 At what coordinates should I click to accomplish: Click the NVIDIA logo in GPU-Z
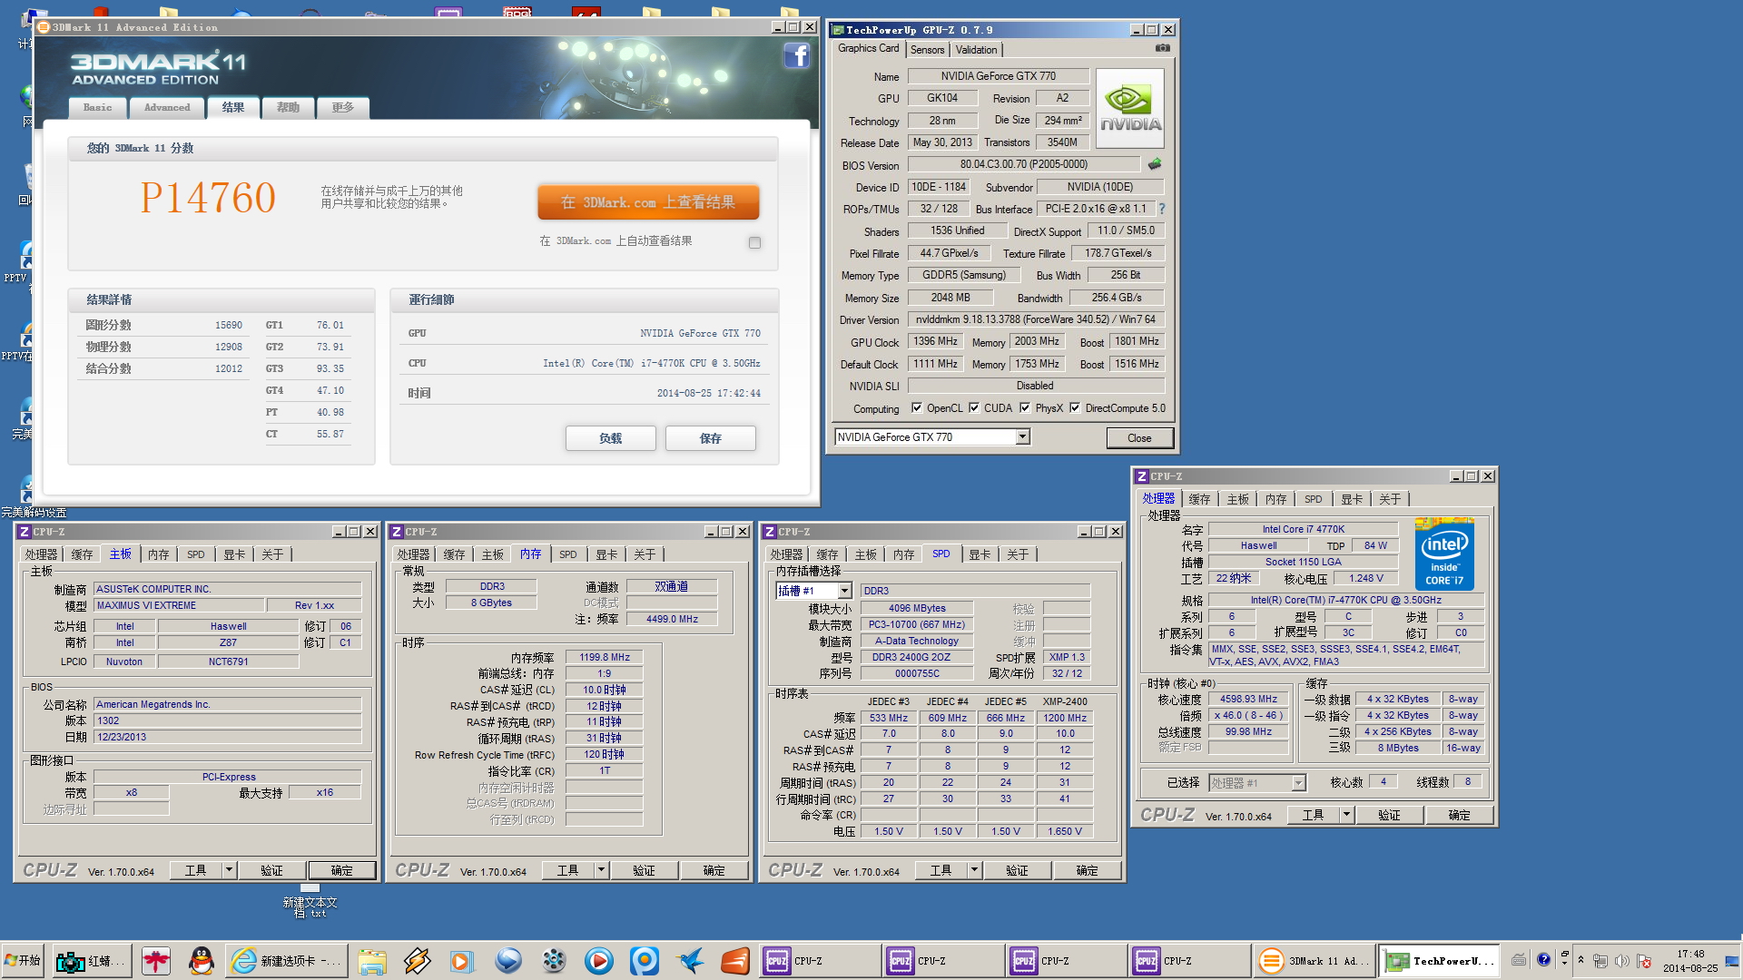(1129, 109)
